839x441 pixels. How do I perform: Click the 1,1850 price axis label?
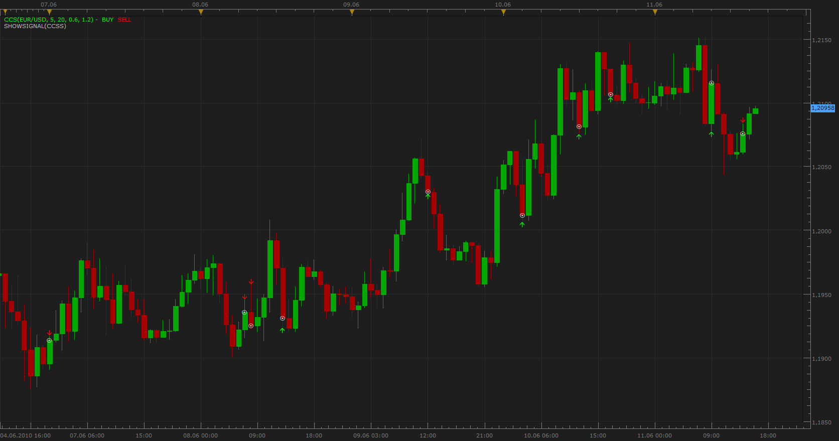pyautogui.click(x=821, y=422)
